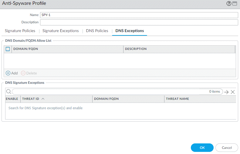Viewport: 240px width, 154px height.
Task: Click the help question mark icon
Action: click(229, 4)
